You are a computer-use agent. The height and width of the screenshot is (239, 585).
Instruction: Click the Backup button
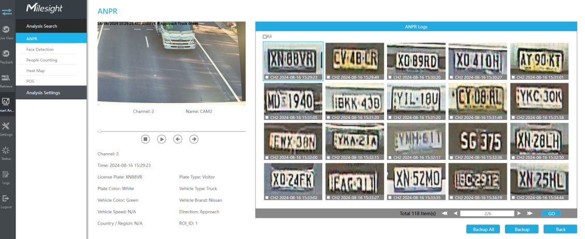pyautogui.click(x=522, y=229)
